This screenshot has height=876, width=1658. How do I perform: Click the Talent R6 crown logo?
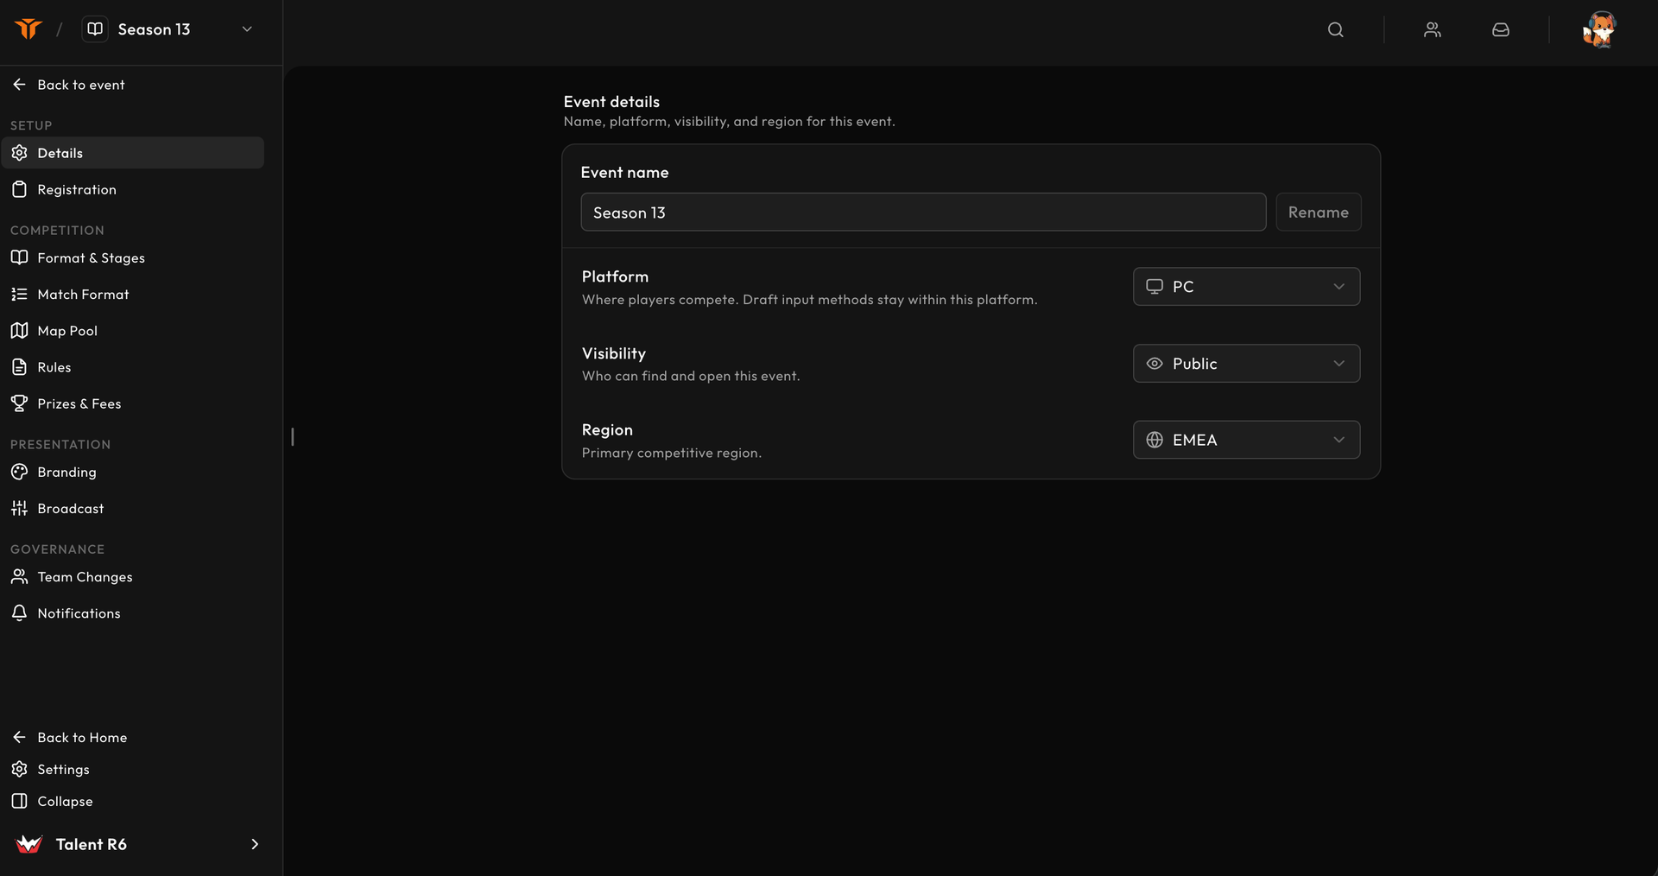pyautogui.click(x=29, y=844)
